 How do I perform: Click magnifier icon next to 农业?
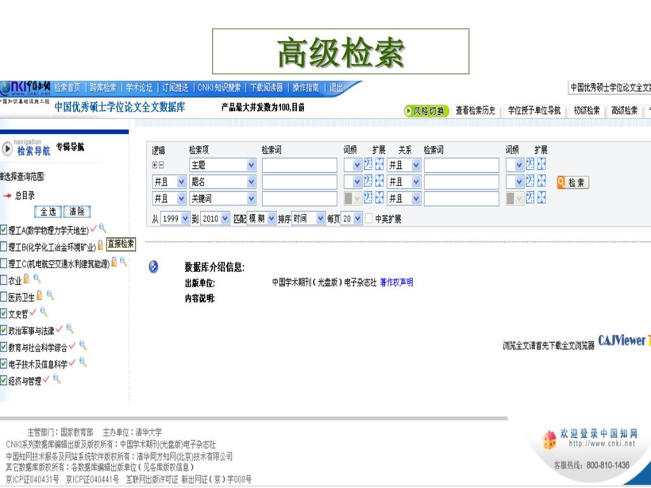click(x=37, y=278)
